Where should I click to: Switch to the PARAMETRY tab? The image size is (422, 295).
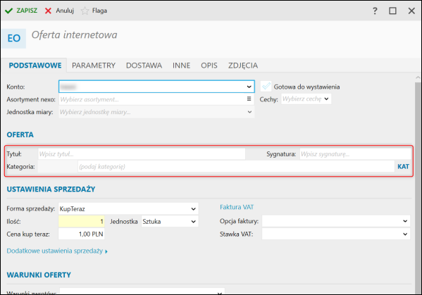point(94,65)
